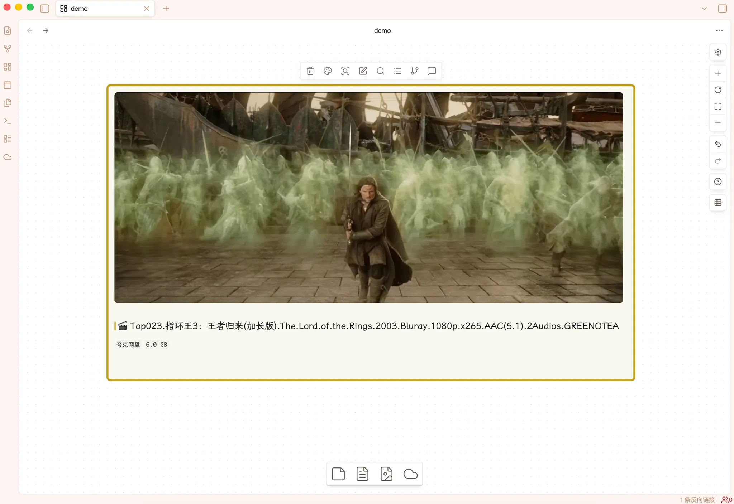
Task: Open the list icon in card toolbar
Action: [397, 71]
